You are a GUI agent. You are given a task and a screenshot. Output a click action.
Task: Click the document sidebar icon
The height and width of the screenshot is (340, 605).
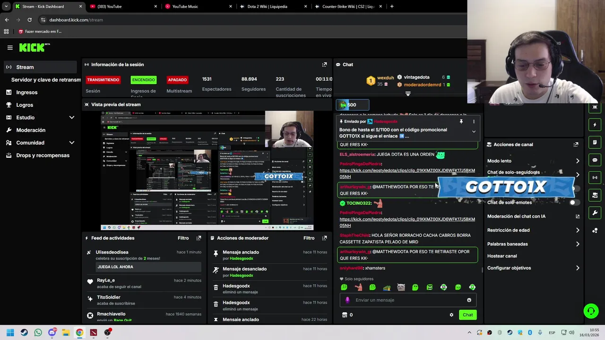click(595, 142)
